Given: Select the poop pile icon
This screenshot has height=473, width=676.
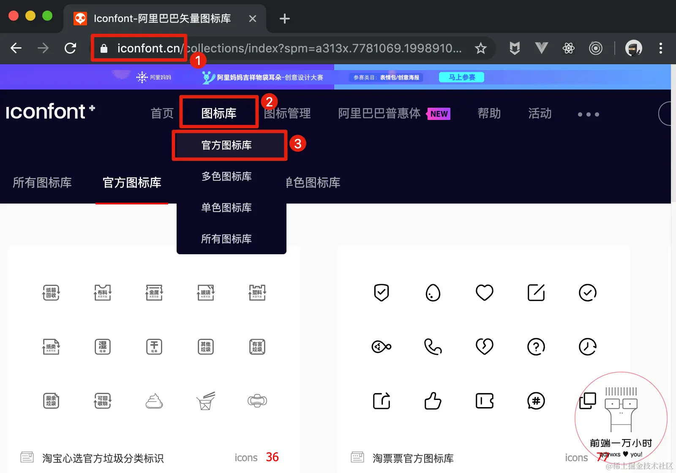Looking at the screenshot, I should tap(154, 401).
